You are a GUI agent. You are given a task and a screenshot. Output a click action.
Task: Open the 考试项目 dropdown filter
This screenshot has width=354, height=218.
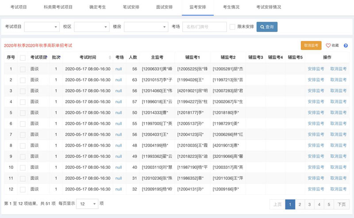42,27
